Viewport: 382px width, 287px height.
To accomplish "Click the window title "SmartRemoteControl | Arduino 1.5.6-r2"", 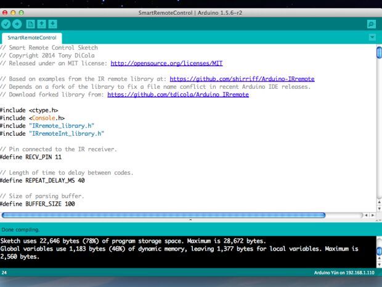I will click(190, 13).
